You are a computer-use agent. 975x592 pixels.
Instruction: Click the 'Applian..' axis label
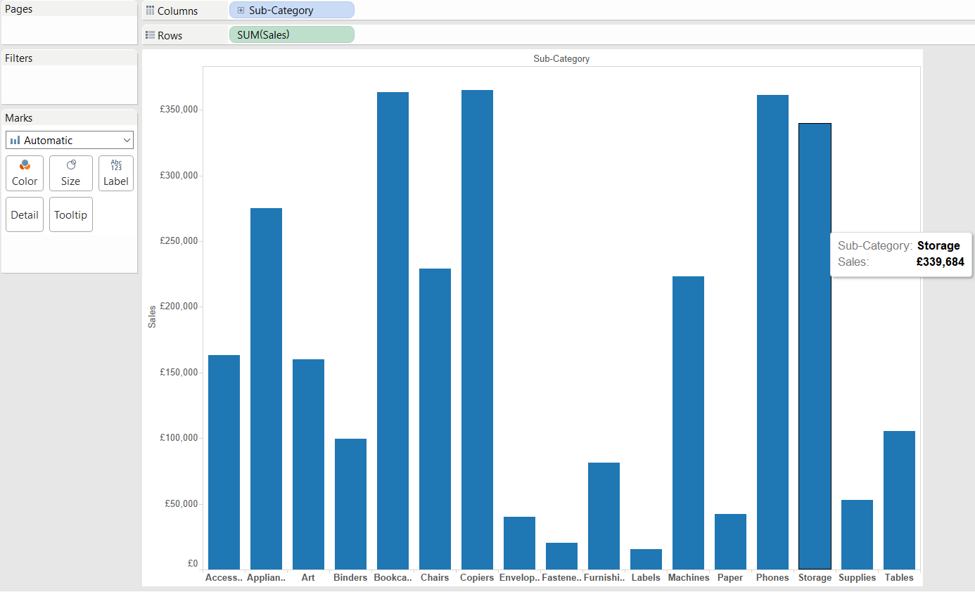(x=266, y=577)
